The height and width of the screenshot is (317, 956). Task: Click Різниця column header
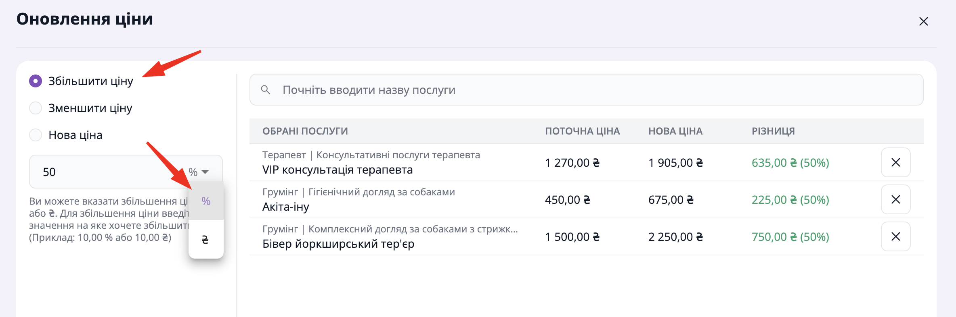pyautogui.click(x=773, y=131)
